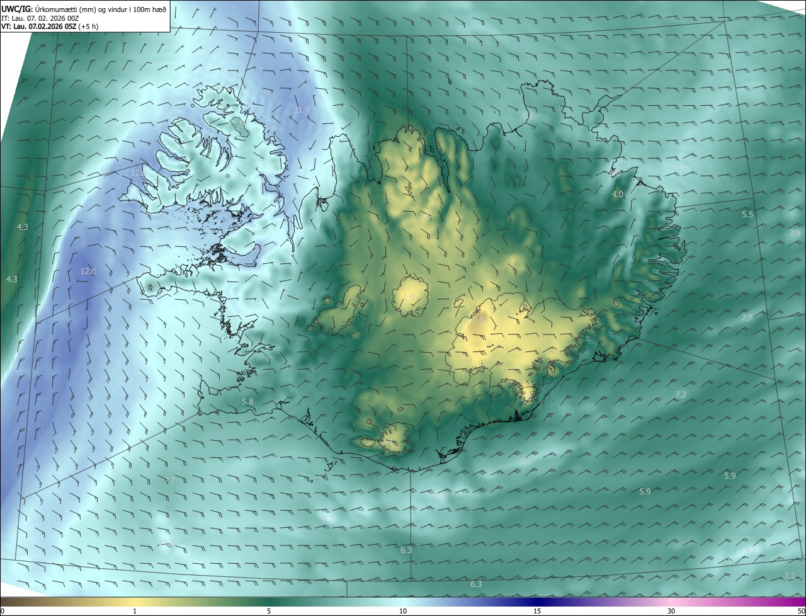Click the colorbar tick label 50

(801, 611)
